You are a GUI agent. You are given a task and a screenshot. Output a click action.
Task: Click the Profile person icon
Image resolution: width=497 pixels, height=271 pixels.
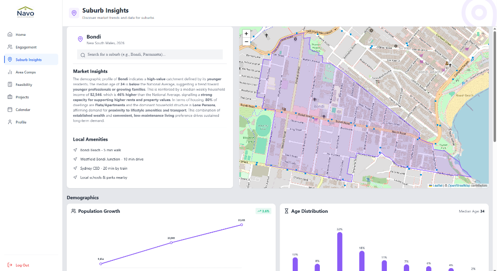pyautogui.click(x=10, y=122)
